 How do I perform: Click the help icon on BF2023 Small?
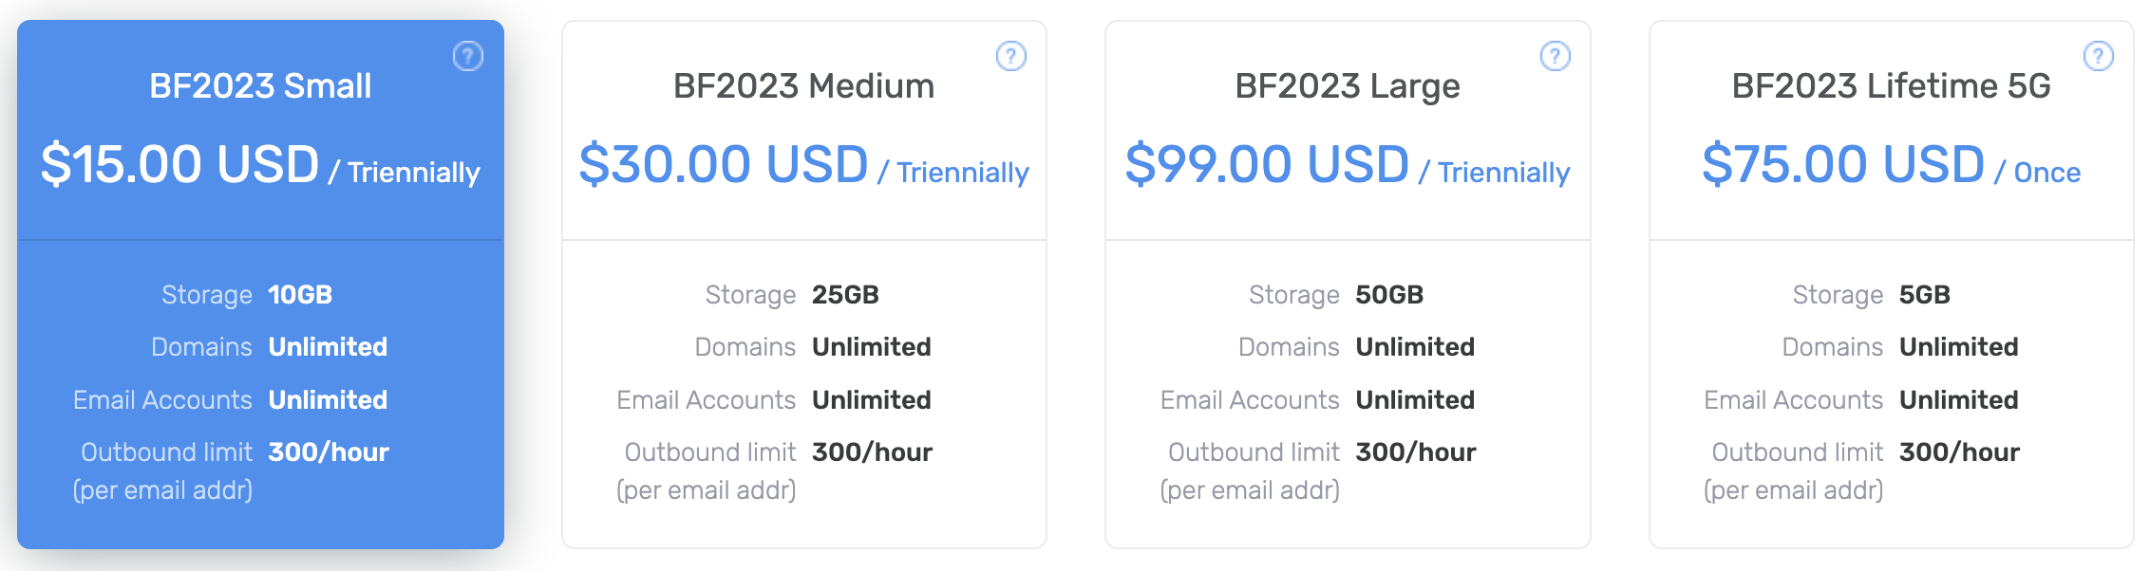pos(467,56)
